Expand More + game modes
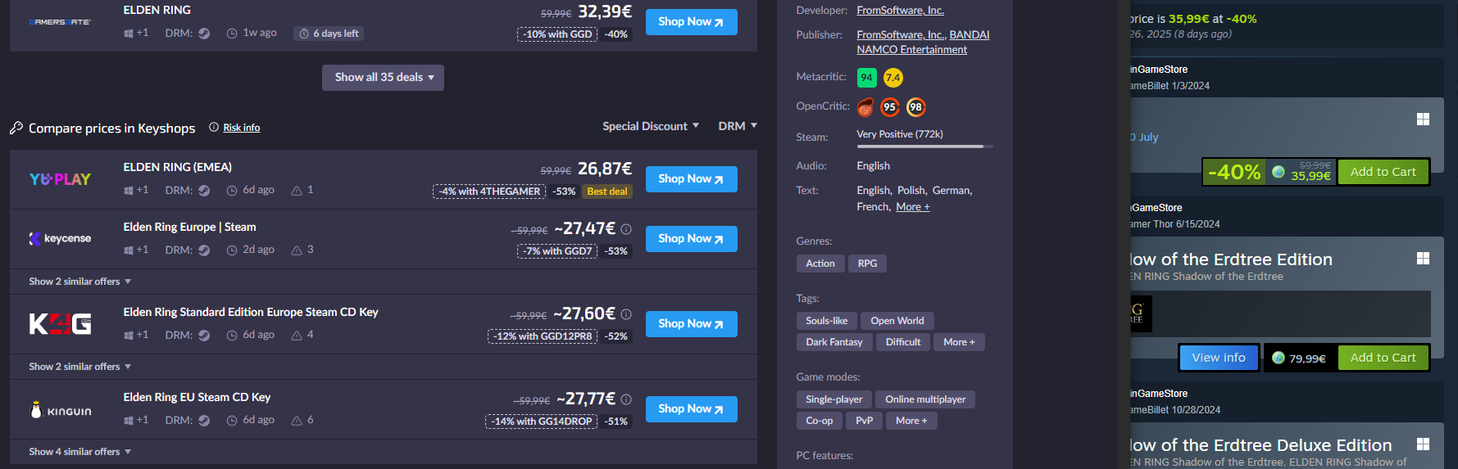 click(x=911, y=421)
